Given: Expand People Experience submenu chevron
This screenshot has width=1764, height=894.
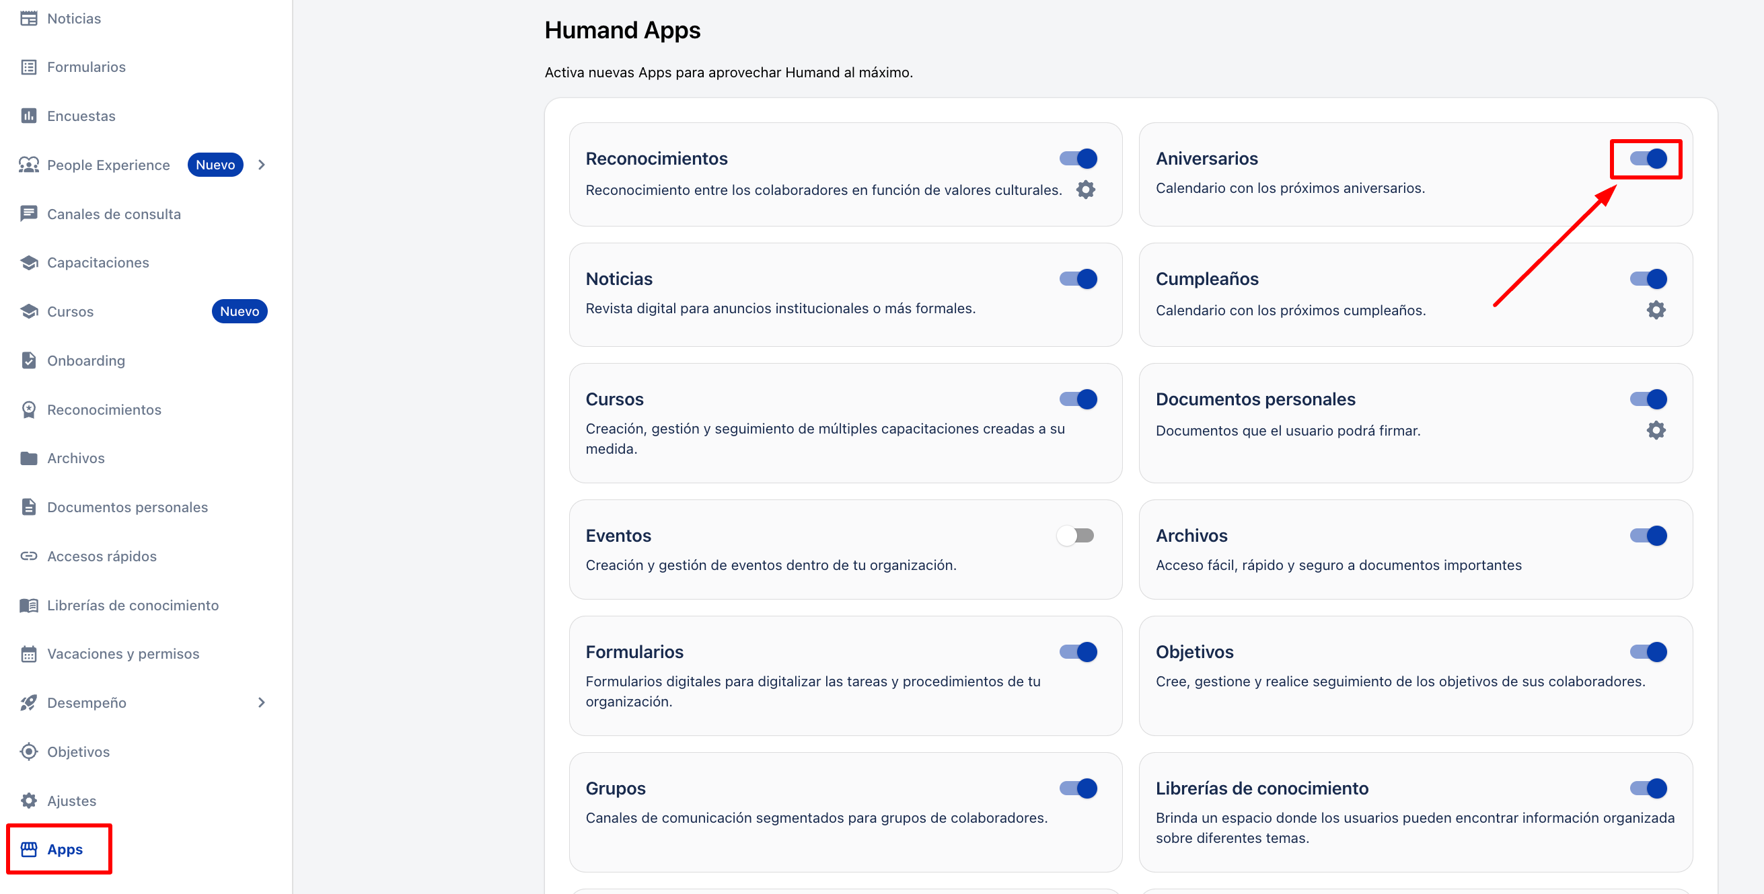Looking at the screenshot, I should coord(262,165).
